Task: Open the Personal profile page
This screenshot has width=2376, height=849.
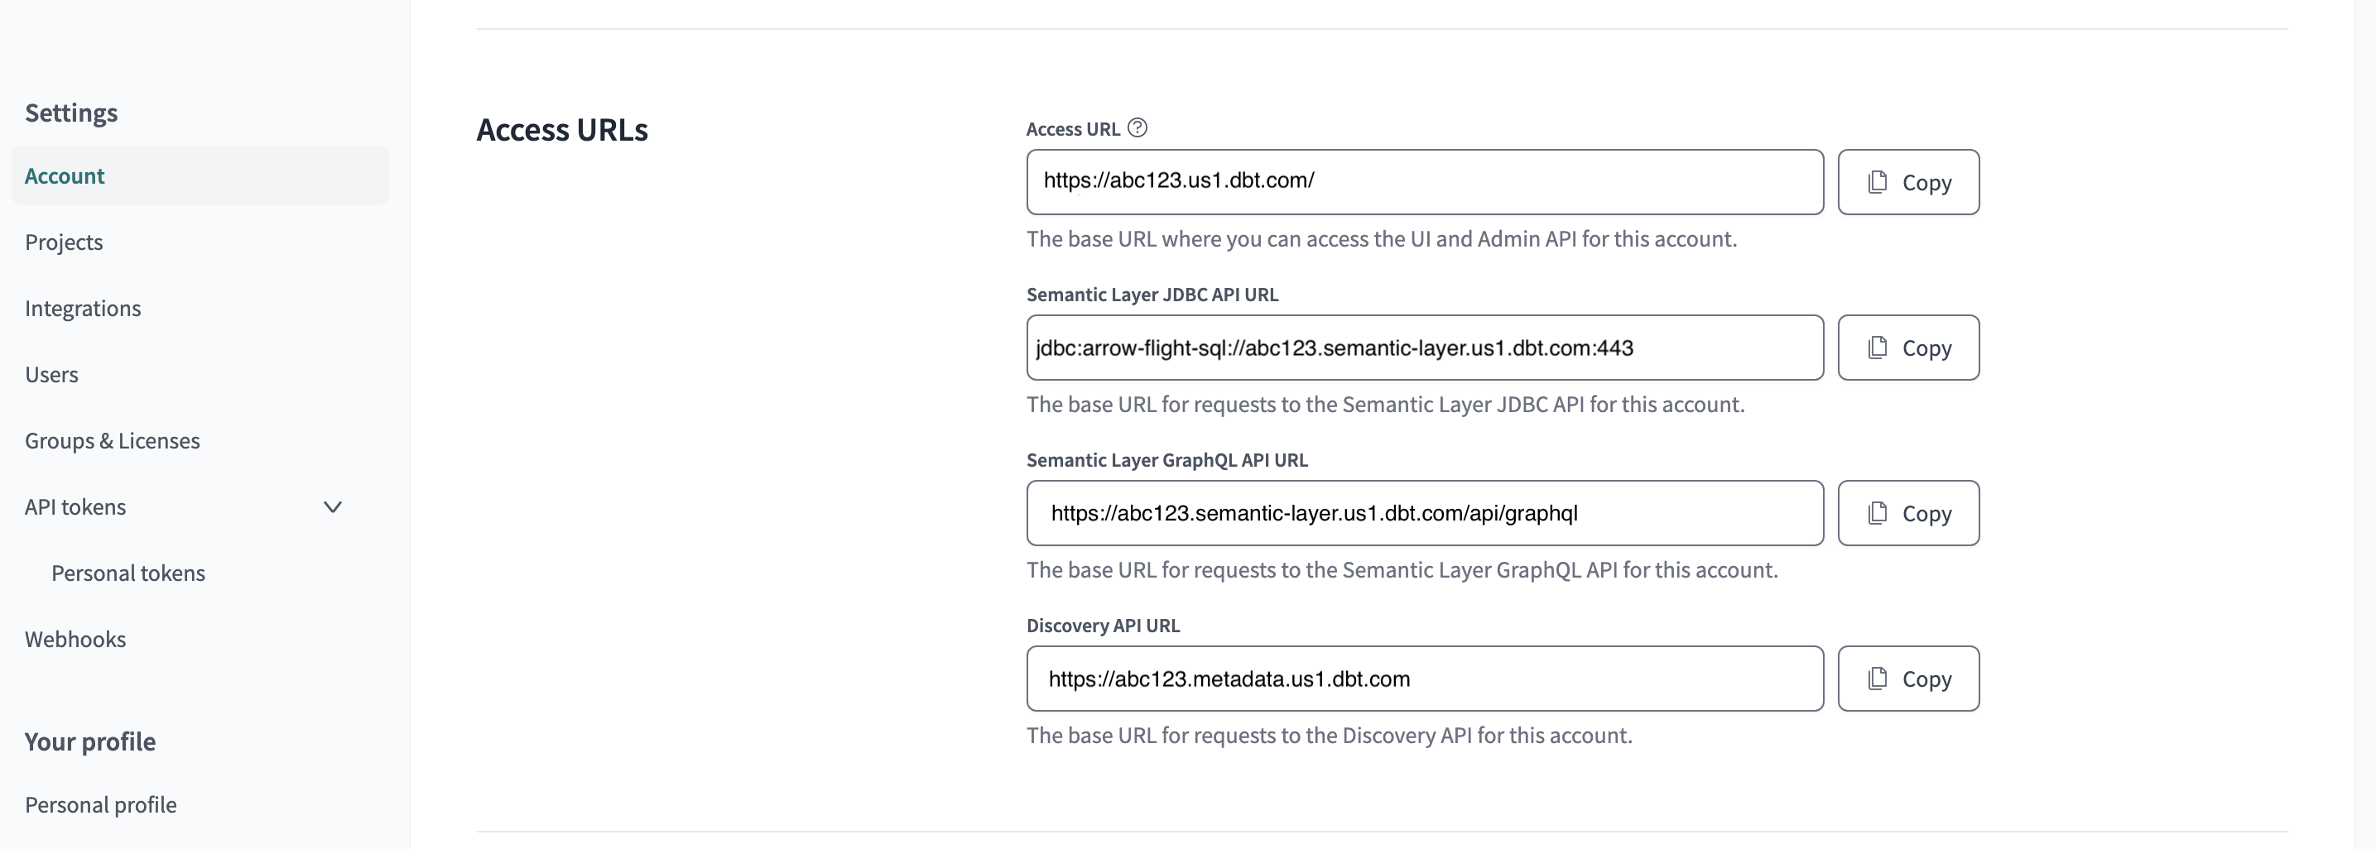Action: coord(100,803)
